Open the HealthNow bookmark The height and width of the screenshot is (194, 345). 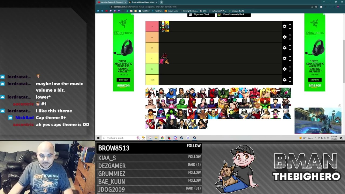click(x=144, y=11)
